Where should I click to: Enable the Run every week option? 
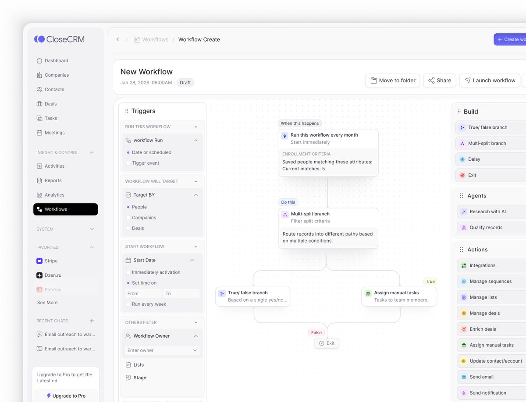[128, 304]
